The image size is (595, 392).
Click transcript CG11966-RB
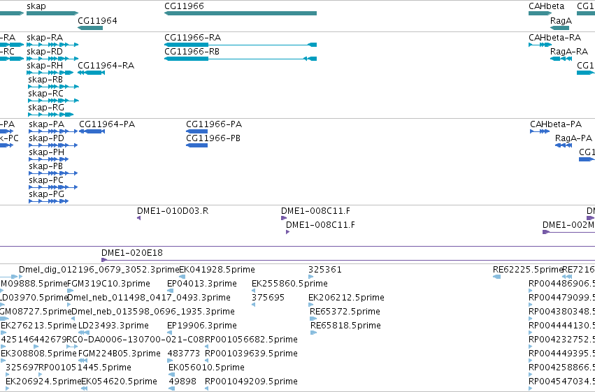(x=192, y=52)
